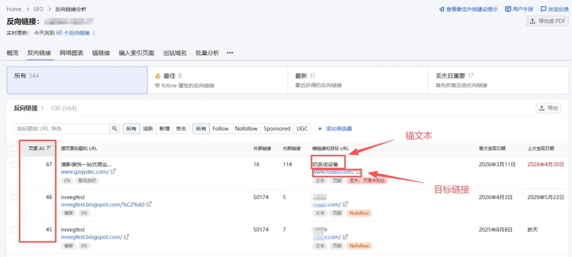The image size is (572, 257).
Task: Click 上次发现日期 column header
Action: click(541, 149)
